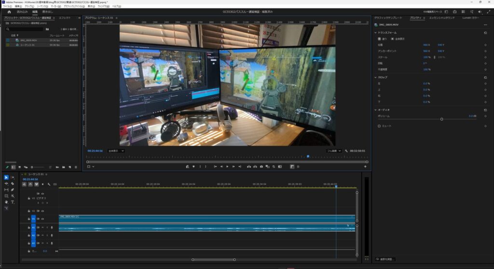Viewport: 494px width, 269px height.
Task: Select the Rectangle tool
Action: click(6, 196)
